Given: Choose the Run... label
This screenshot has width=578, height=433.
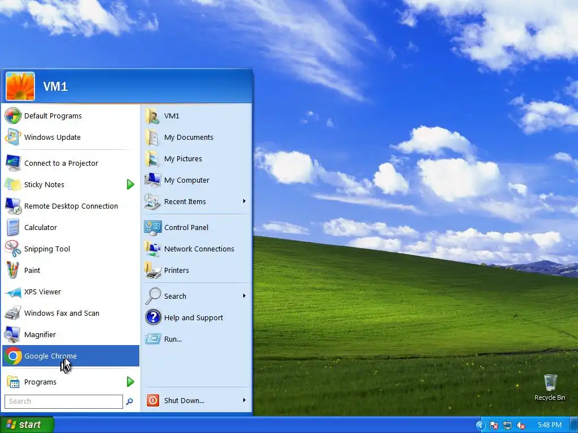Looking at the screenshot, I should 173,339.
